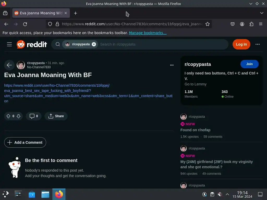Go forward in browser history
267x200 pixels.
[x=16, y=24]
